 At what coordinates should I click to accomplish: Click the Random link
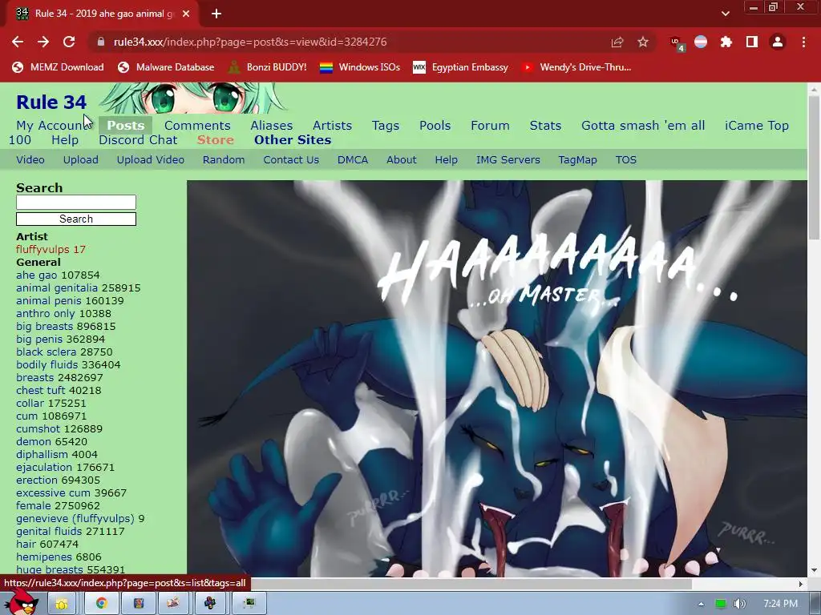(224, 160)
